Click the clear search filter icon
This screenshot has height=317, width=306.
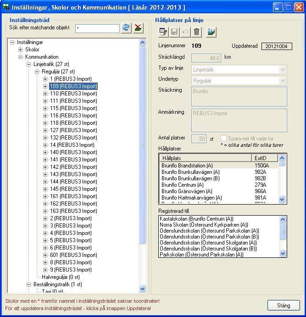coord(138,28)
